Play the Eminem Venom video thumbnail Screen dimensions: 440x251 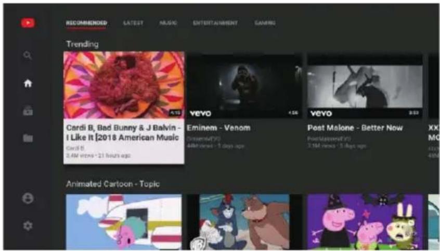tap(244, 86)
